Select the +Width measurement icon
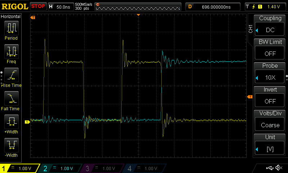This screenshot has height=173, width=288. [12, 122]
